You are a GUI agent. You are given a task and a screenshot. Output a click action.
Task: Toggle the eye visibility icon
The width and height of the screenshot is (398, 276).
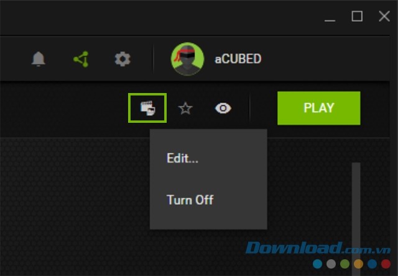pyautogui.click(x=223, y=109)
